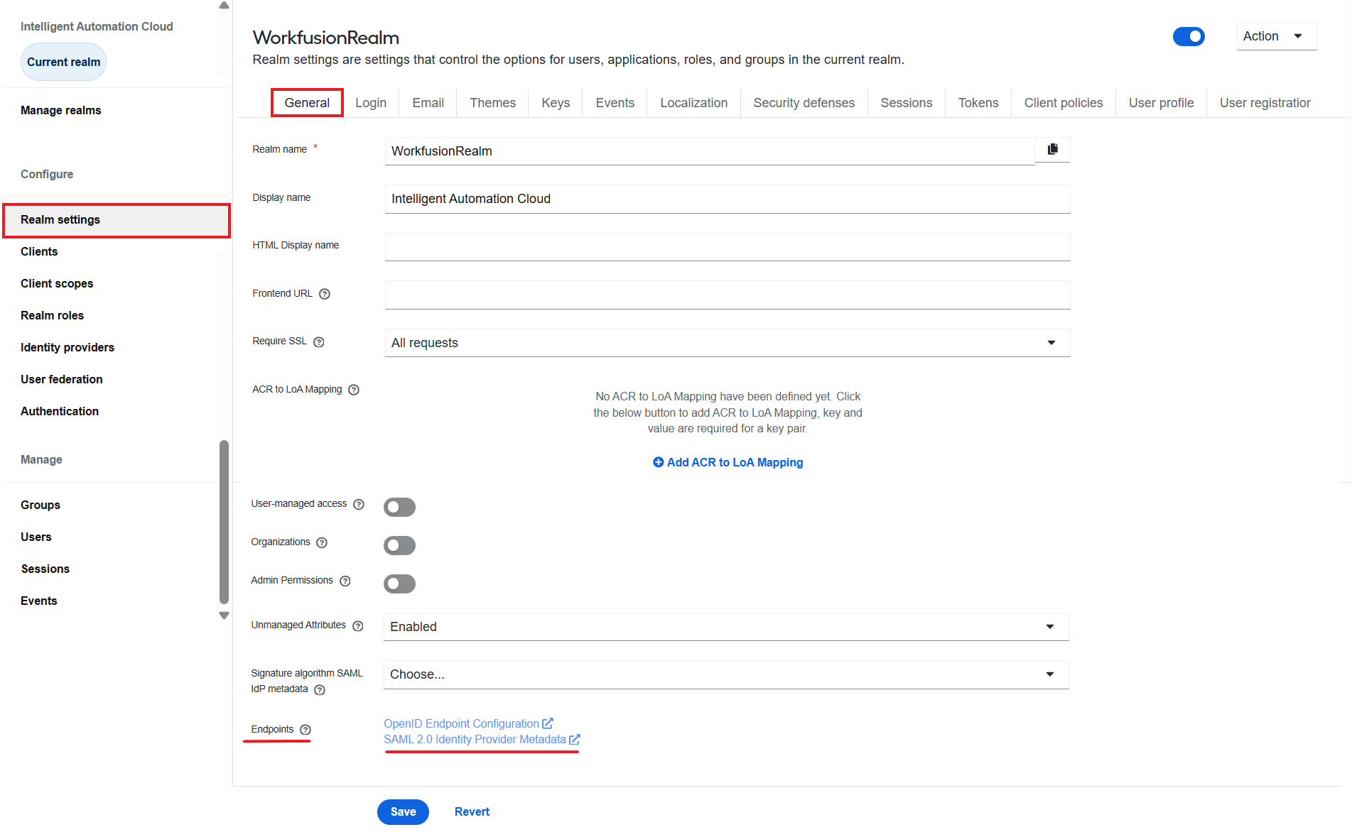Open the Unmanaged Attributes dropdown
Image resolution: width=1352 pixels, height=832 pixels.
(726, 627)
